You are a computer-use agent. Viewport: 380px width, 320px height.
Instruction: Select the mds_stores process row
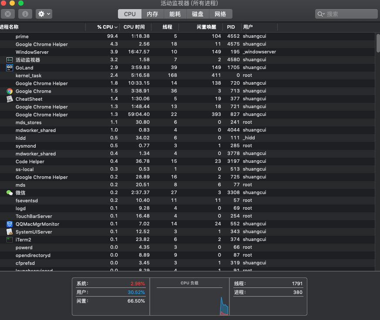tap(188, 122)
